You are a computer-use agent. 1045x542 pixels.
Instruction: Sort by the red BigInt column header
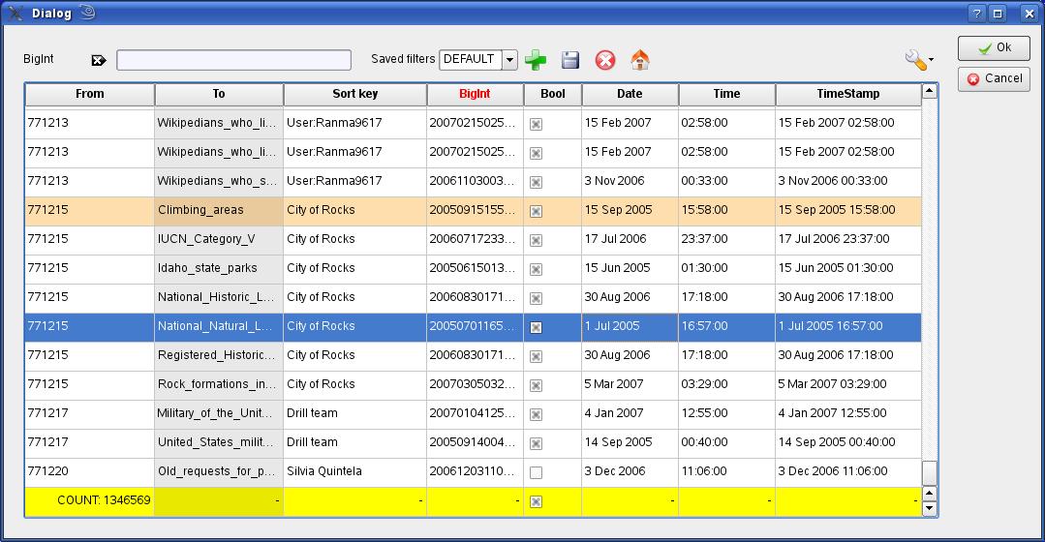tap(475, 94)
